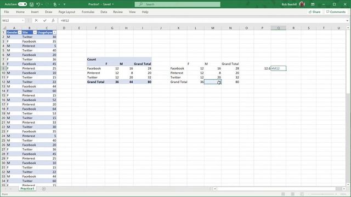Open Customize Quick Access Toolbar dropdown
The height and width of the screenshot is (197, 351).
(x=65, y=4)
